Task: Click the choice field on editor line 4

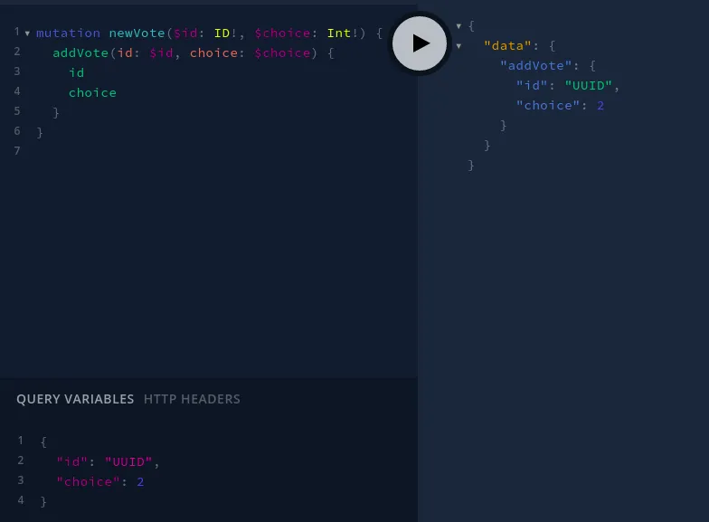Action: click(92, 92)
